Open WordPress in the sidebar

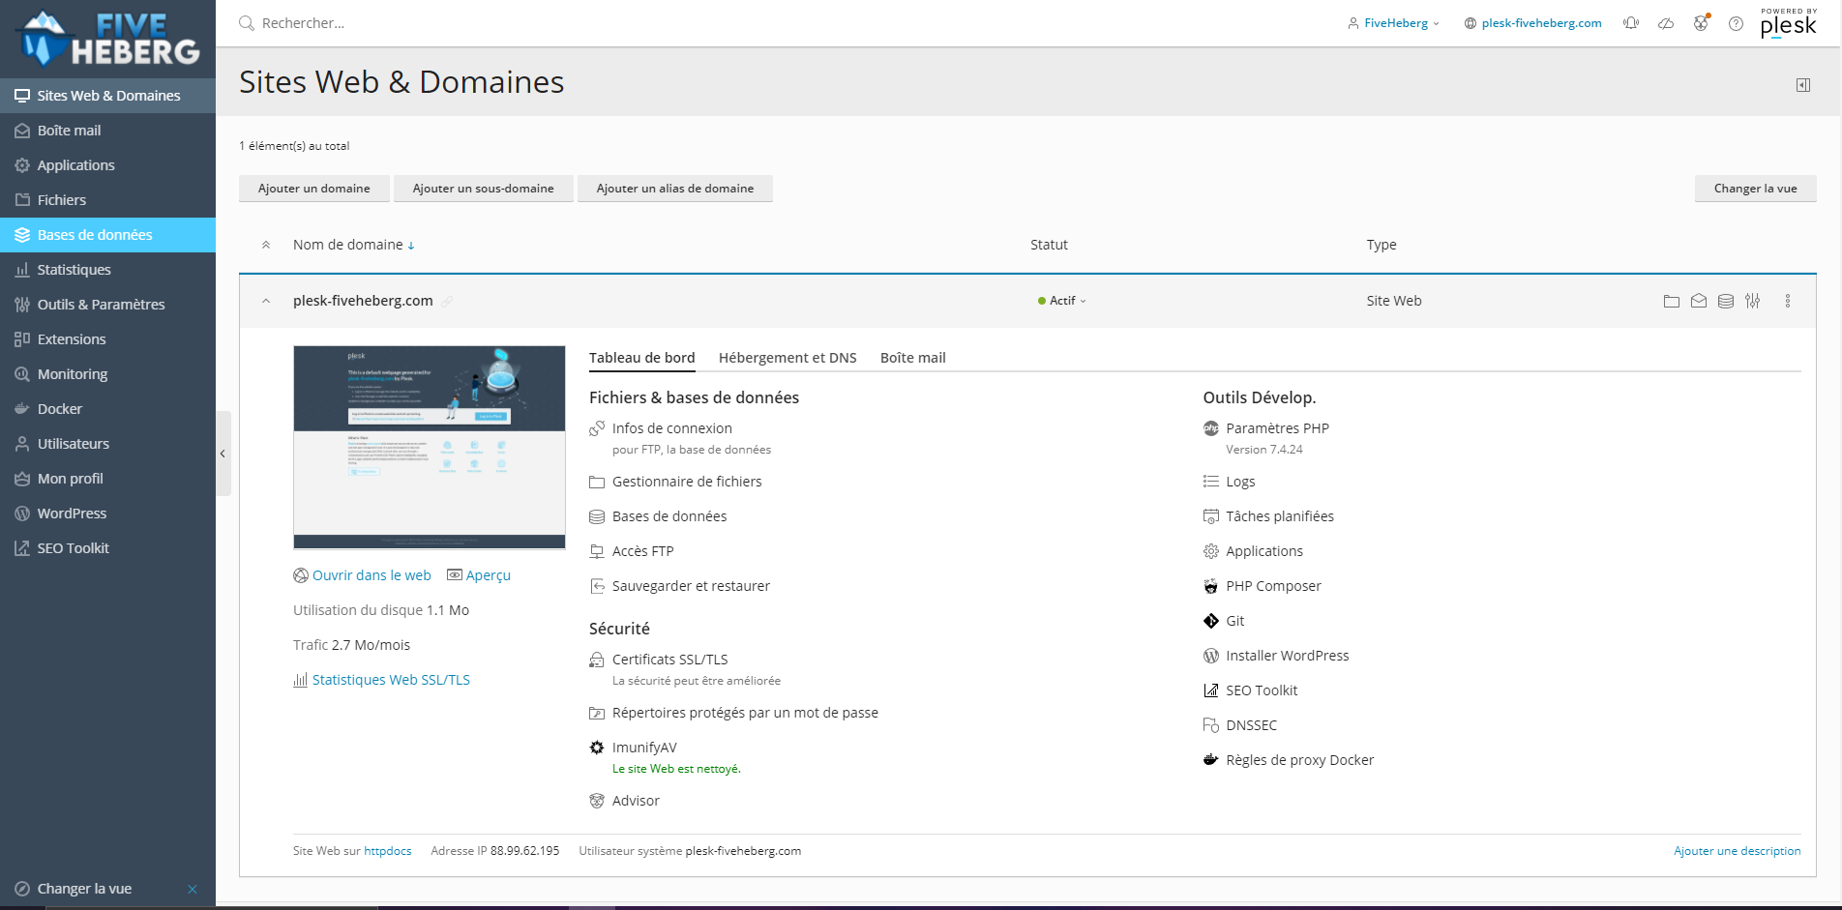(107, 514)
